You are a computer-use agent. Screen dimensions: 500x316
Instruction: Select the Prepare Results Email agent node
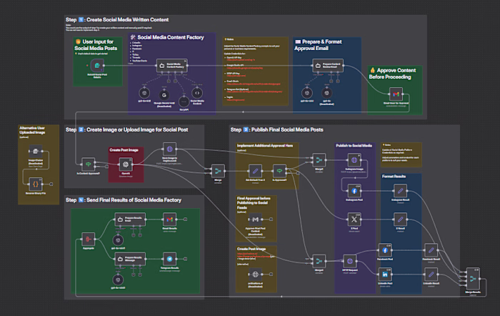click(130, 219)
